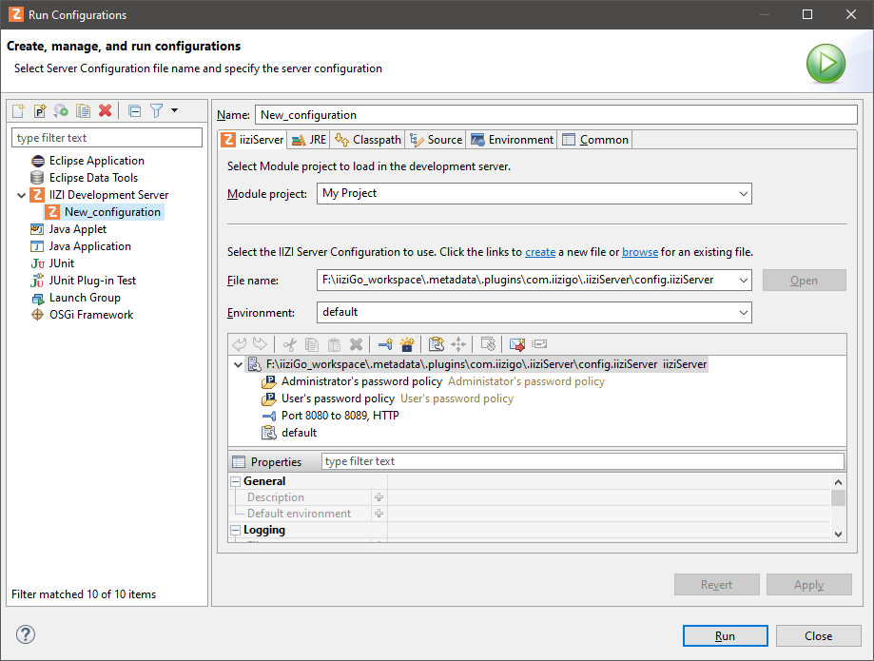The height and width of the screenshot is (661, 874).
Task: Click the envelope with red arrow icon
Action: (x=517, y=344)
